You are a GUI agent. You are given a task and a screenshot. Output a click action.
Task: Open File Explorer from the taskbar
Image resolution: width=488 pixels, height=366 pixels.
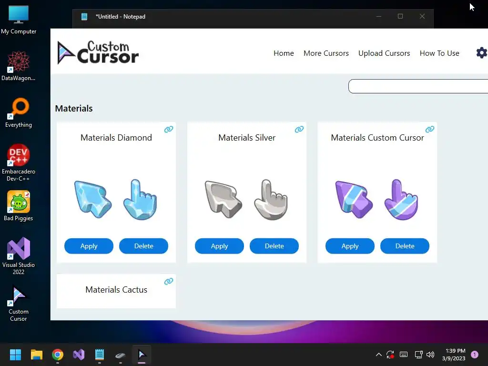pyautogui.click(x=36, y=355)
